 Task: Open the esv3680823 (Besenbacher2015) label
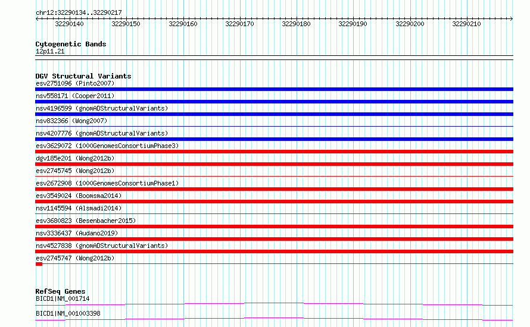point(86,221)
